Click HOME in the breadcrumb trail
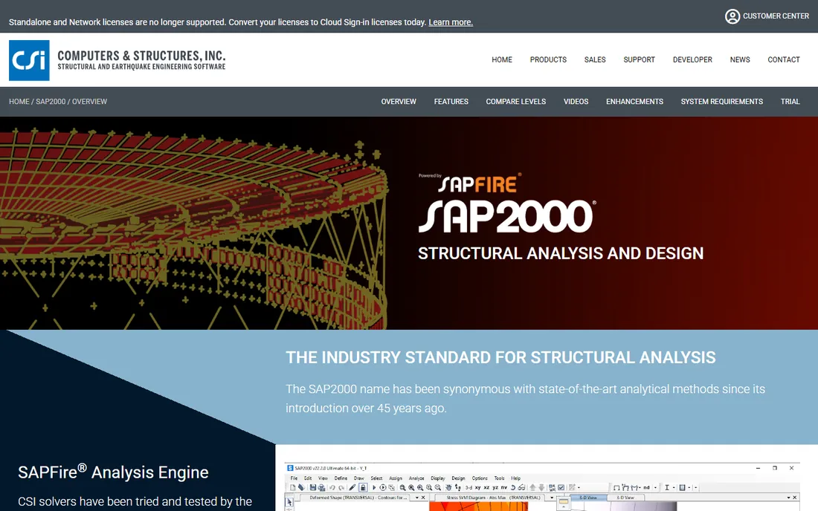Screen dimensions: 818x511 click(x=19, y=102)
